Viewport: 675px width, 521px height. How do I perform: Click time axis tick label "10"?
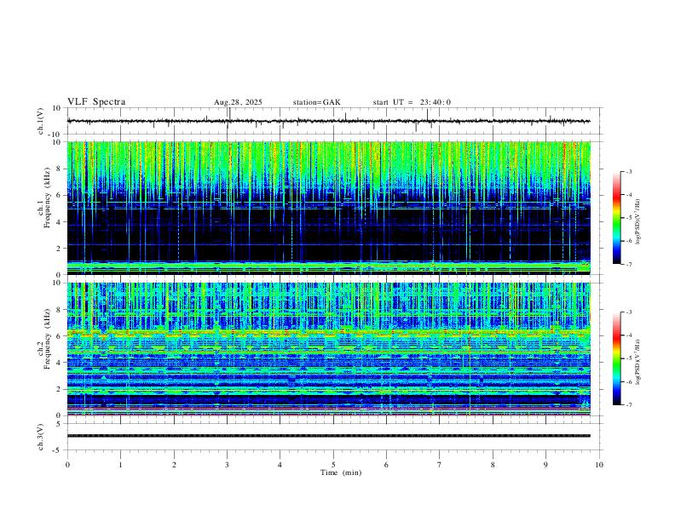pyautogui.click(x=599, y=465)
